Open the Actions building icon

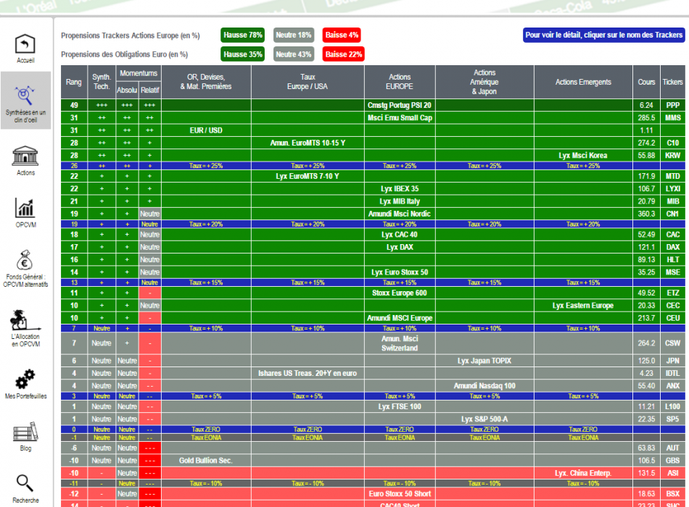pyautogui.click(x=25, y=156)
